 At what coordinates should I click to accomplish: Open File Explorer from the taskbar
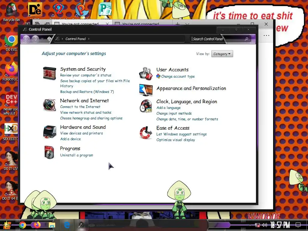tap(52, 225)
